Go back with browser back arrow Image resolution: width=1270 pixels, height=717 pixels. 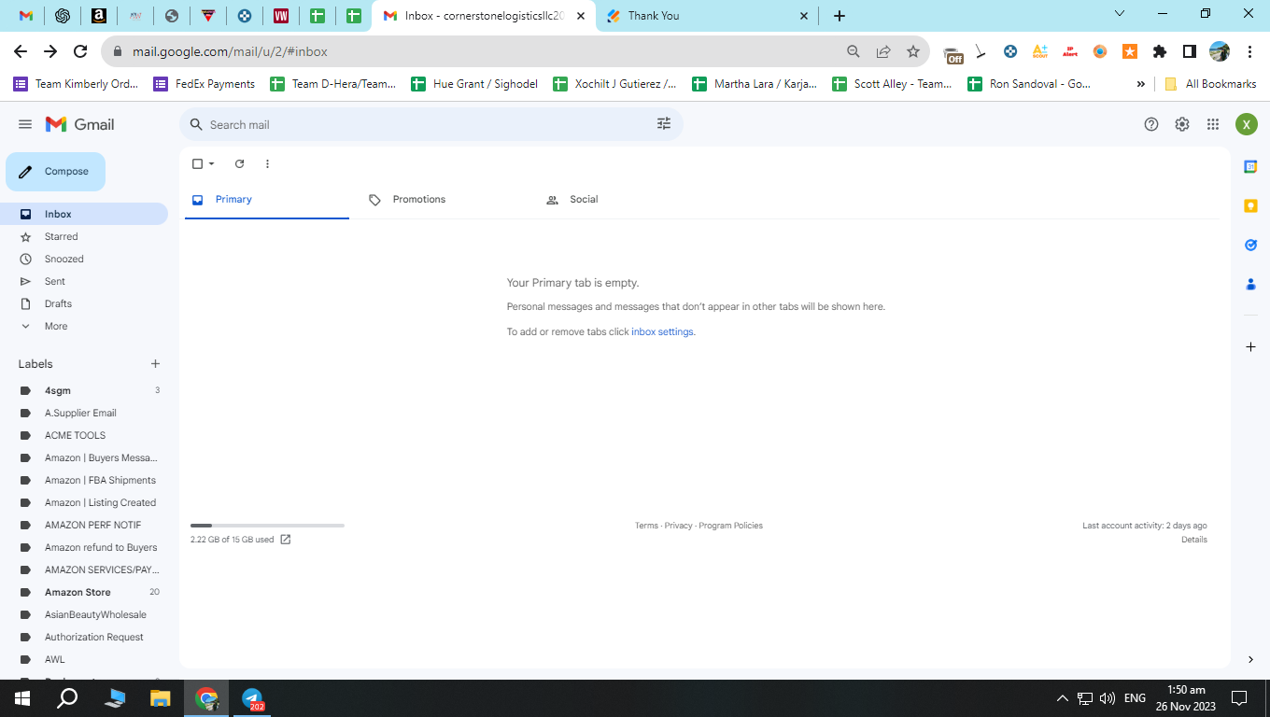point(21,51)
